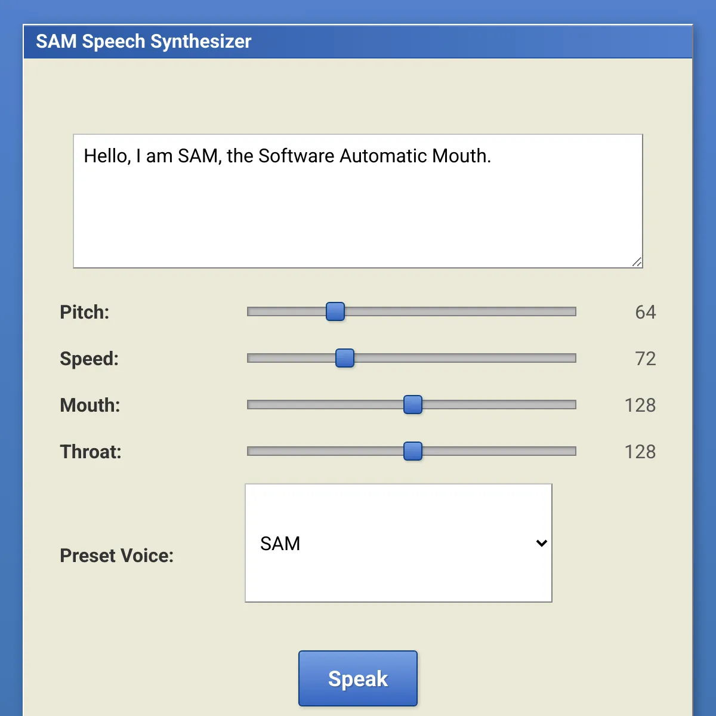The image size is (716, 716).
Task: Click the Preset Voice: label
Action: pyautogui.click(x=117, y=555)
